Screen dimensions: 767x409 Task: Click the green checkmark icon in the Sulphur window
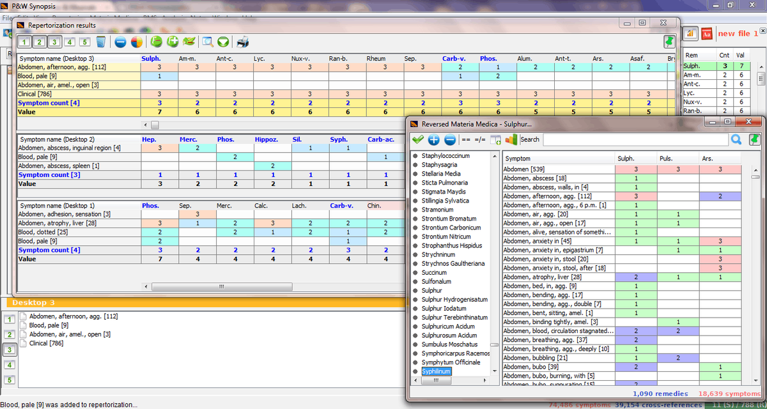[x=417, y=140]
